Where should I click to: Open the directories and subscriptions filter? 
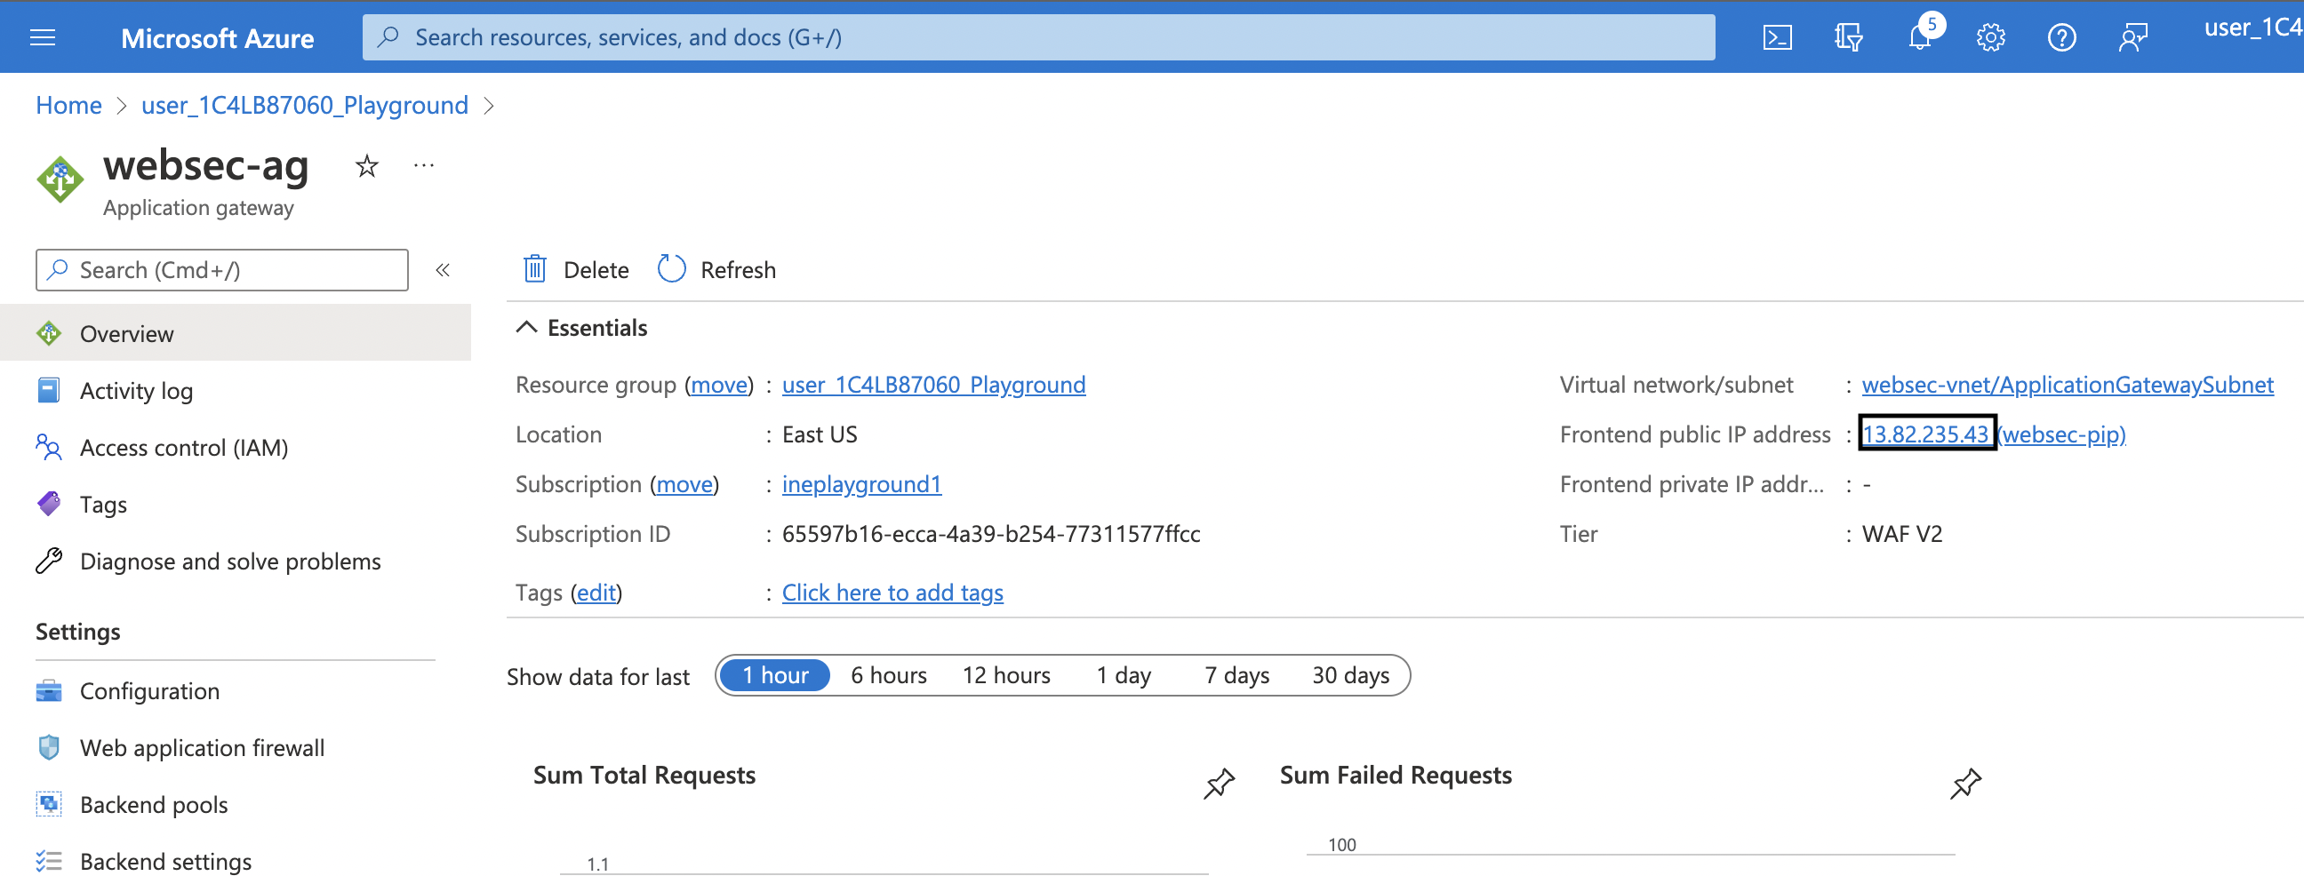pyautogui.click(x=1848, y=37)
